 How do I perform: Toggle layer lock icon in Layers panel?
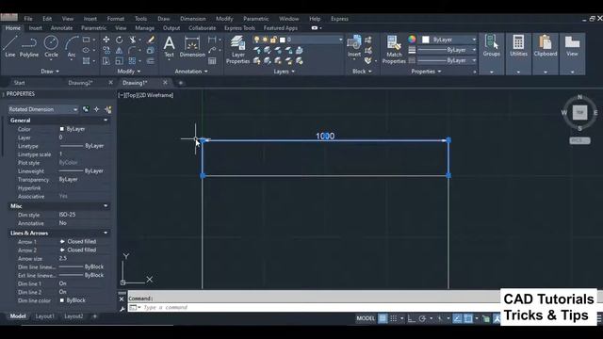pos(273,40)
